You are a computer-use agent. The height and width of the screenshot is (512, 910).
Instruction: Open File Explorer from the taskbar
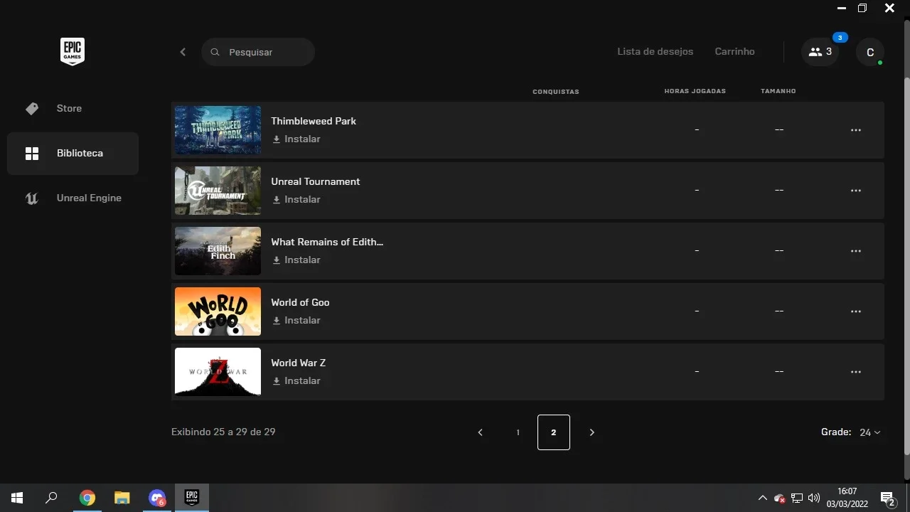pos(122,498)
